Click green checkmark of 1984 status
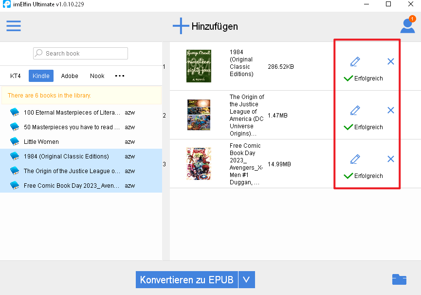Viewport: 421px width, 295px height. point(348,78)
